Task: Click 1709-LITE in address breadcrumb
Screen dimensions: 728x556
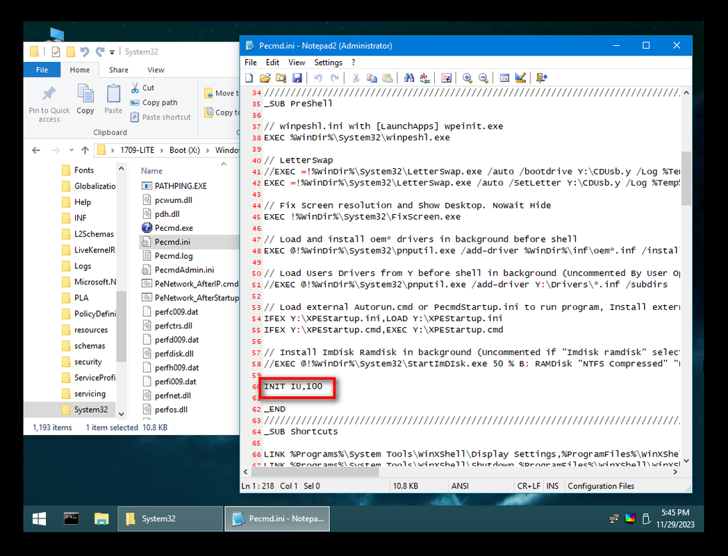Action: point(137,150)
